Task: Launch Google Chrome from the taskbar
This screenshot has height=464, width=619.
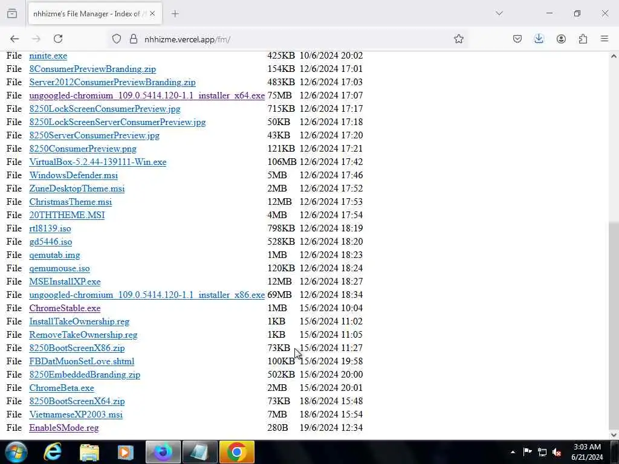Action: click(236, 452)
